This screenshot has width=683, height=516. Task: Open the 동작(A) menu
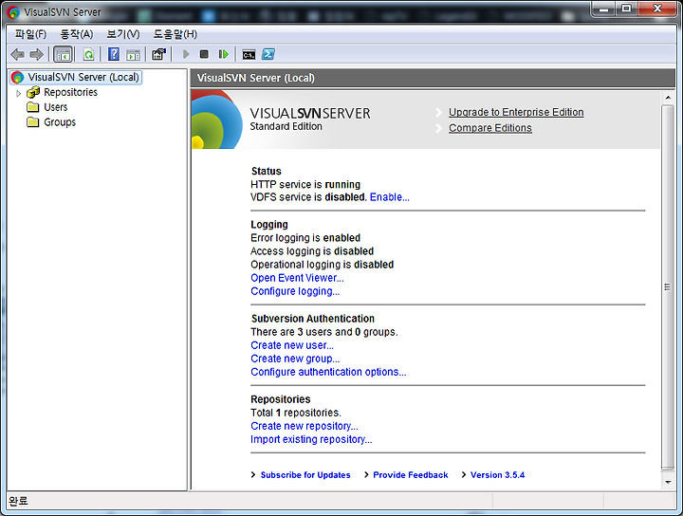click(x=77, y=34)
